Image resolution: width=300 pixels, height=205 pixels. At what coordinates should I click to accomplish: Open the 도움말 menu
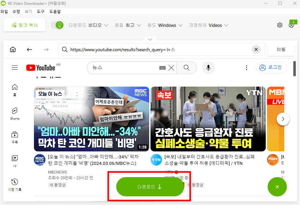[55, 12]
